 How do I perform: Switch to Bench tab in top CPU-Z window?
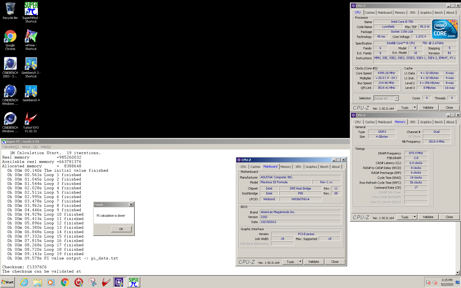pyautogui.click(x=438, y=13)
